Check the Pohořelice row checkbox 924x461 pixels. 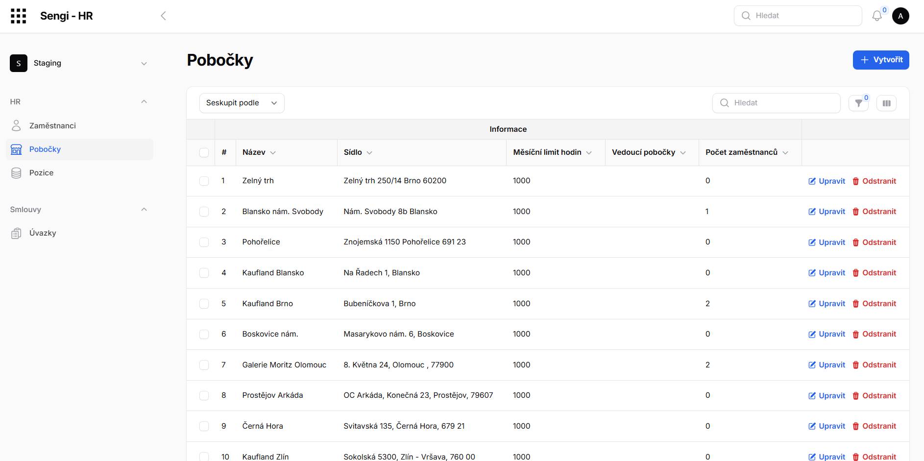click(204, 243)
